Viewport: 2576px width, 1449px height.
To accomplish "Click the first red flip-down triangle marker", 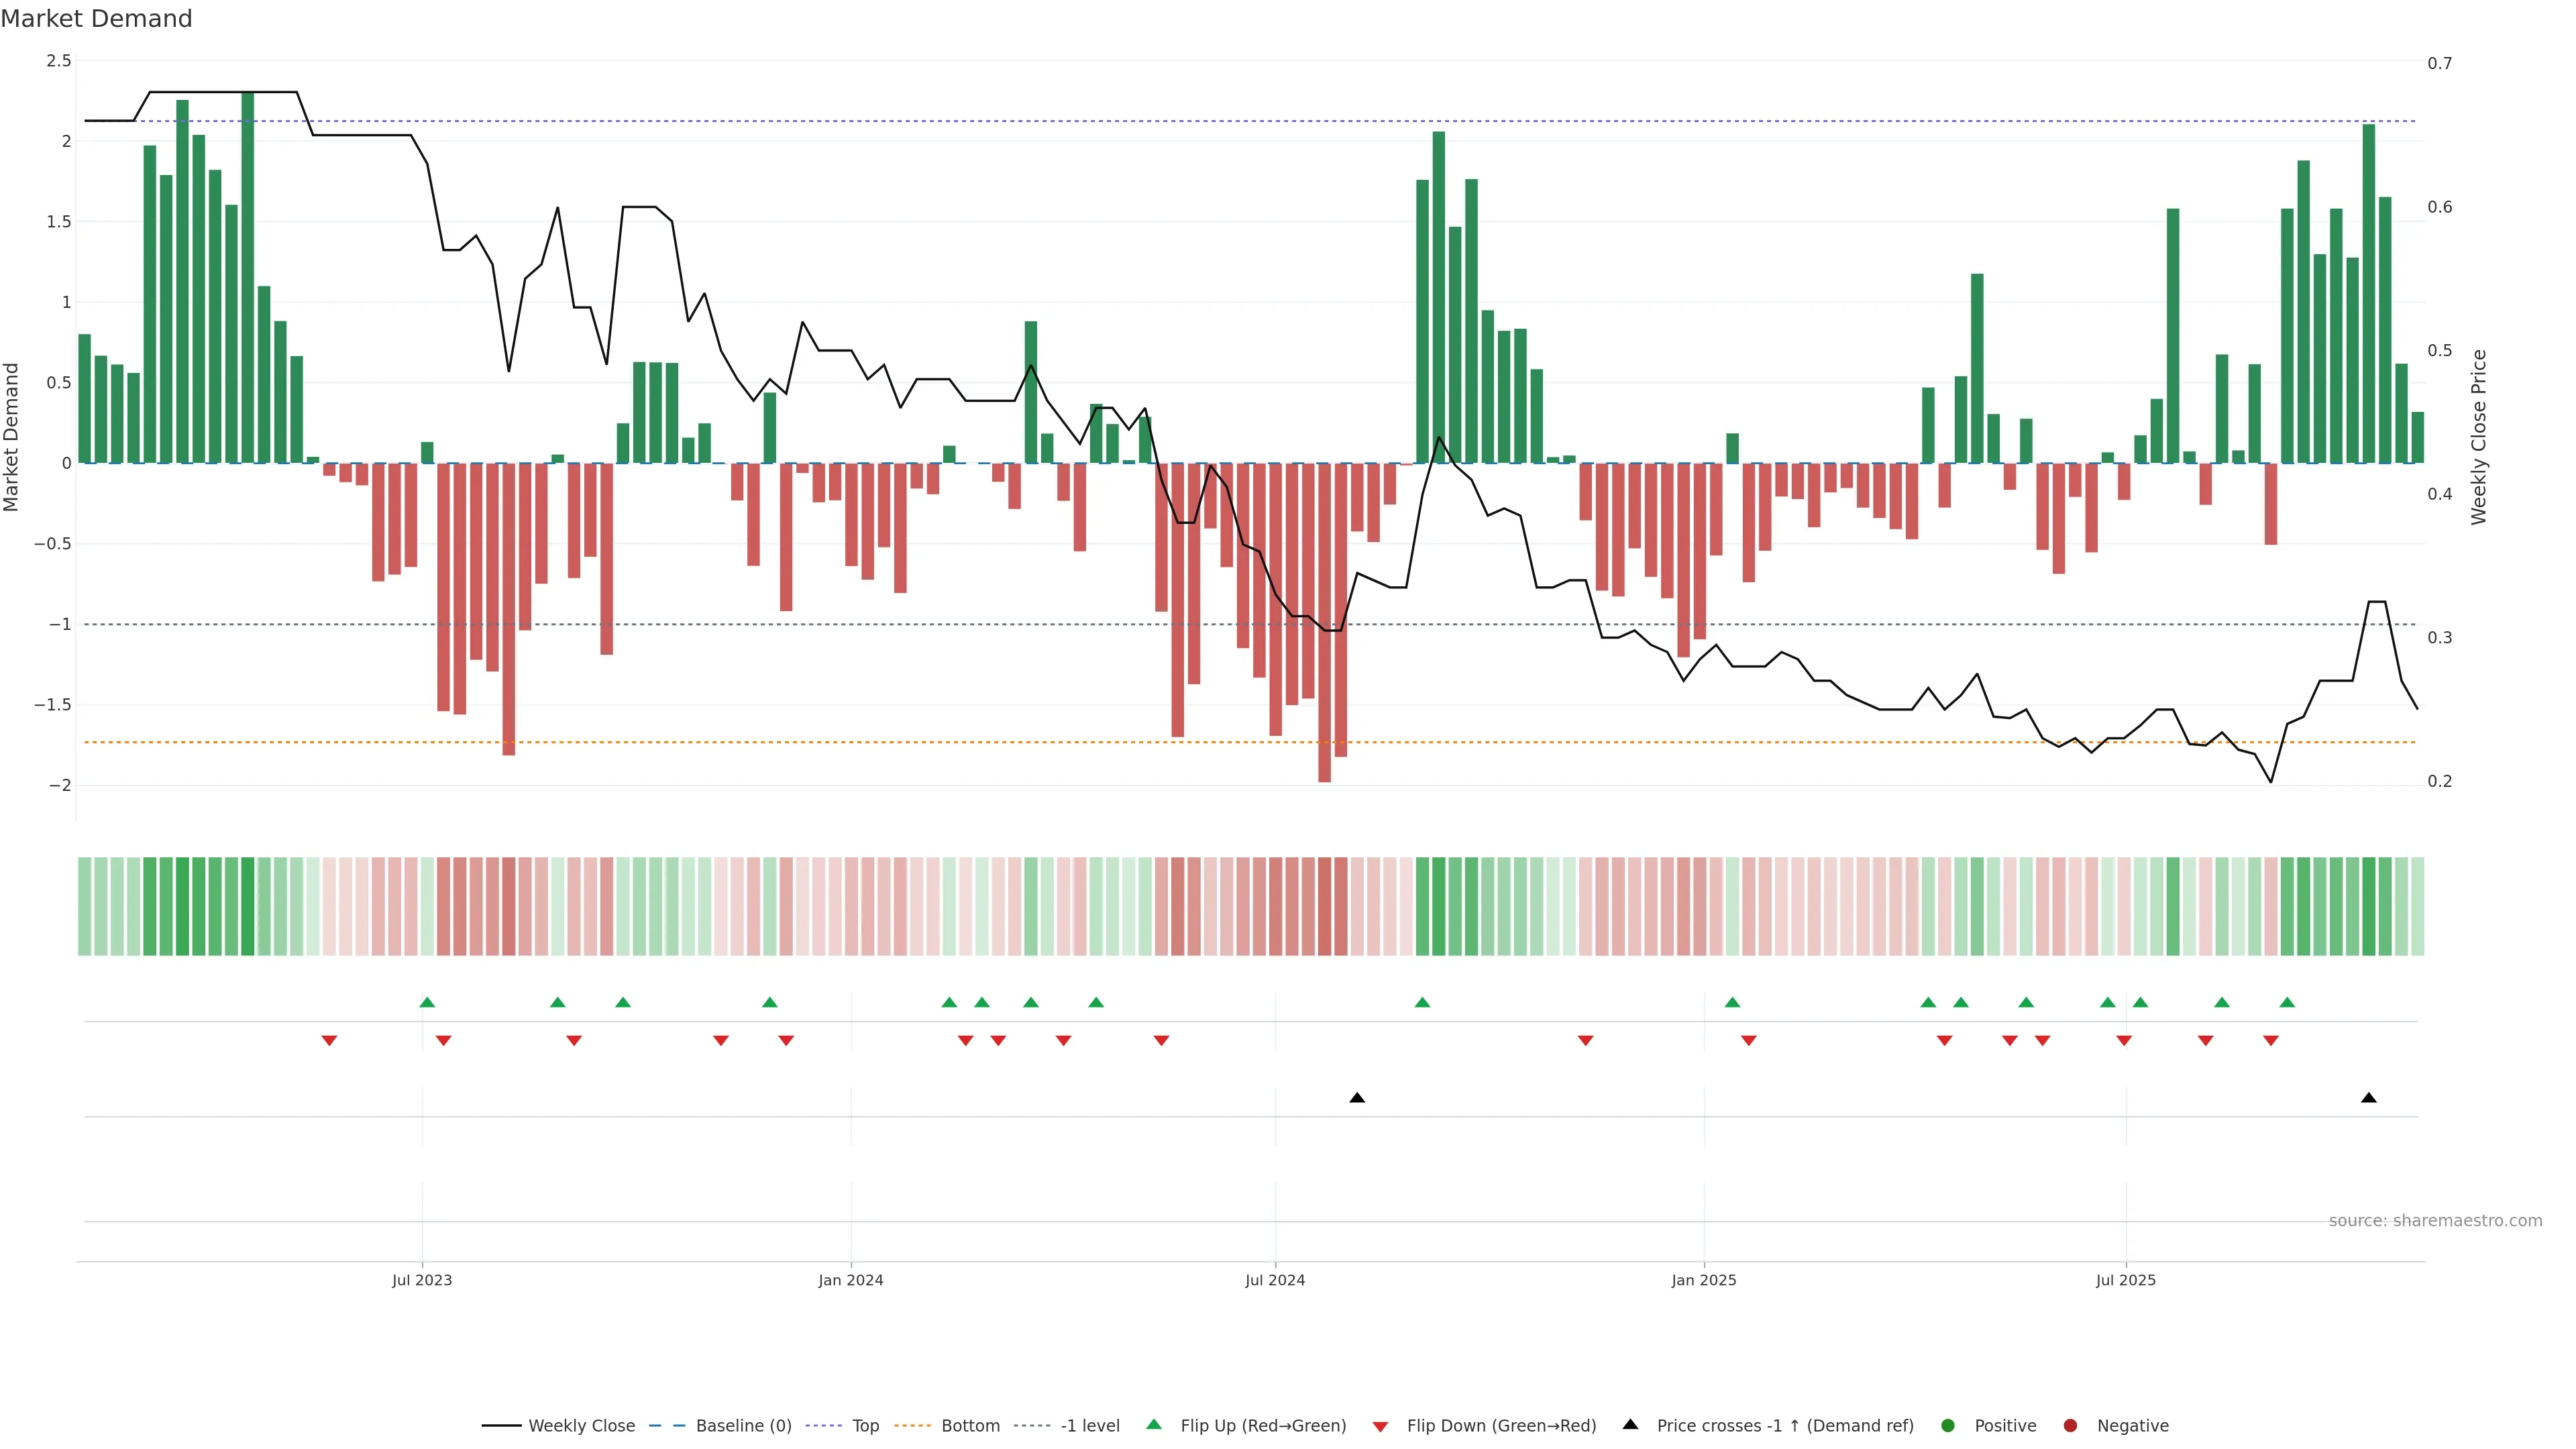I will pyautogui.click(x=329, y=1041).
